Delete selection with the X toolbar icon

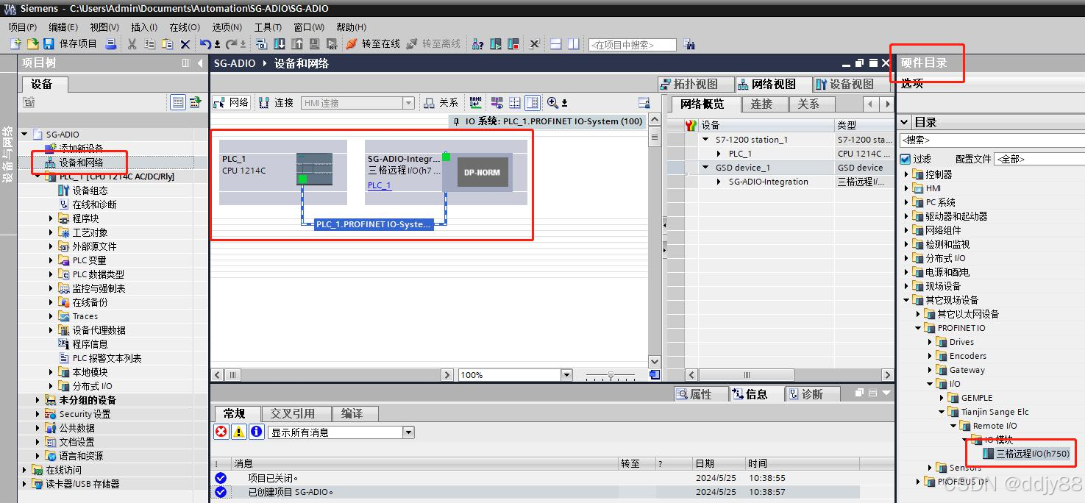[x=185, y=44]
